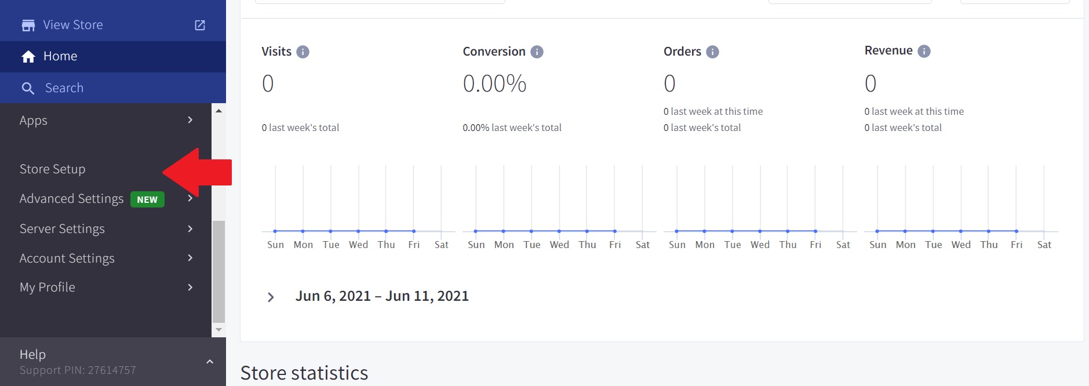
Task: Click sidebar scrollbar up arrow
Action: 218,111
